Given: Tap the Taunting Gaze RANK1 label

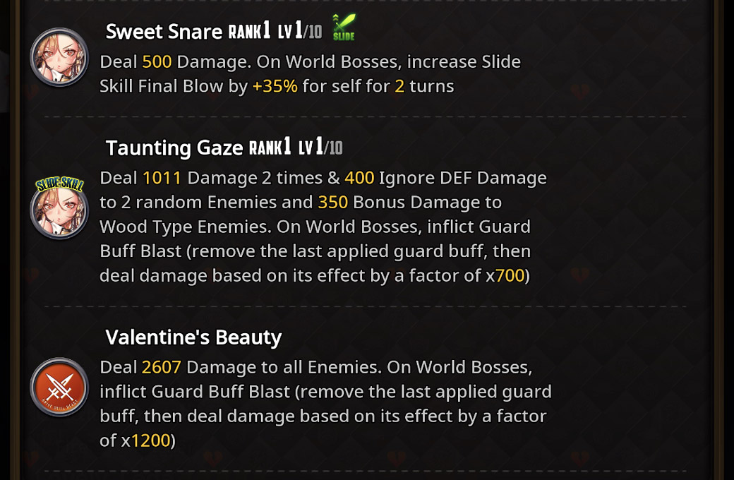Looking at the screenshot, I should click(270, 147).
